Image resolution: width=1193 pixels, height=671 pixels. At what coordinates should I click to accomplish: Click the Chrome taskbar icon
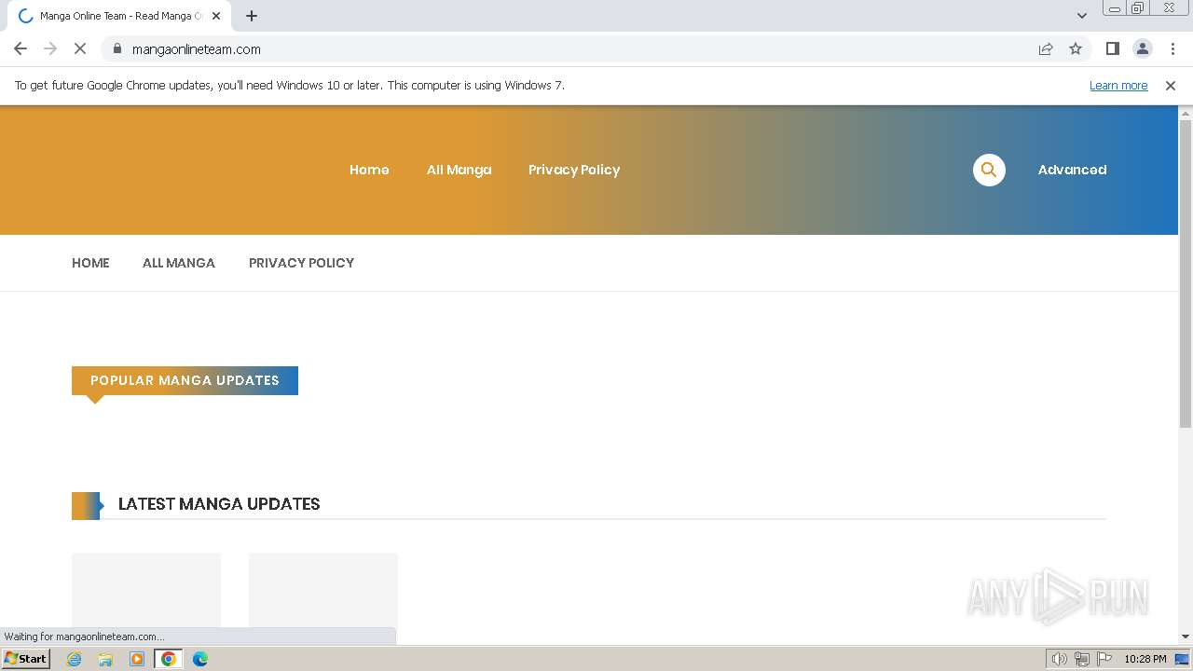(x=169, y=659)
